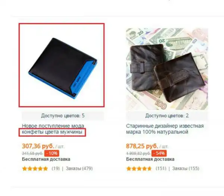Image resolution: width=224 pixels, height=196 pixels.
Task: Select 'Доступно цветов: 5' color bar
Action: click(63, 116)
